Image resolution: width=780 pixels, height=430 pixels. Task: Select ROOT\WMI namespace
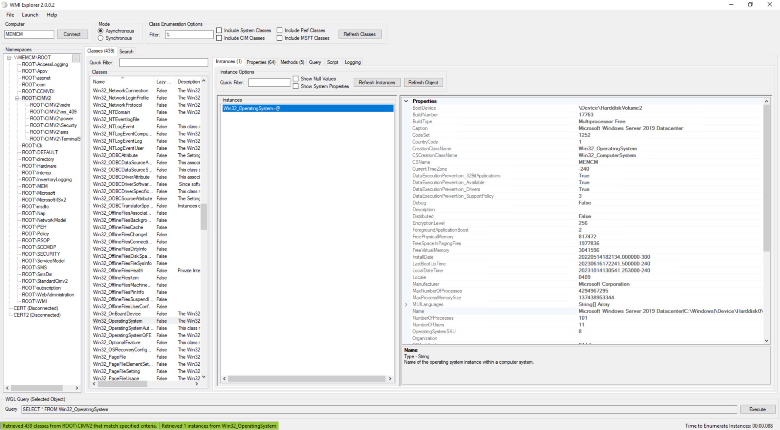[x=34, y=301]
